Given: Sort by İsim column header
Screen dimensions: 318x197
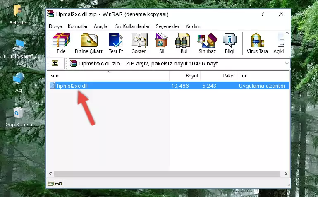Looking at the screenshot, I should coord(108,76).
